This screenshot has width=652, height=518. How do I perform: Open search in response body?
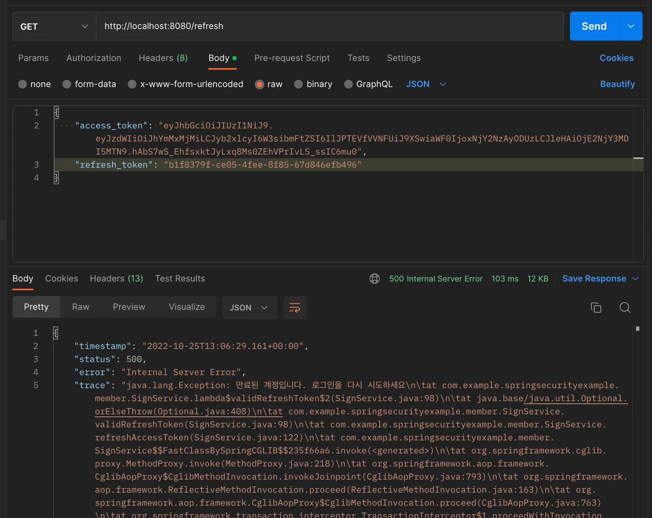point(625,308)
